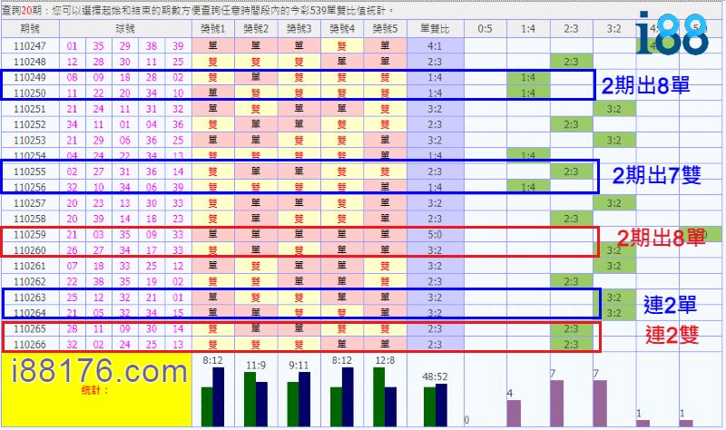Click the purple bar labeled 4
This screenshot has height=430, width=726.
(x=514, y=412)
